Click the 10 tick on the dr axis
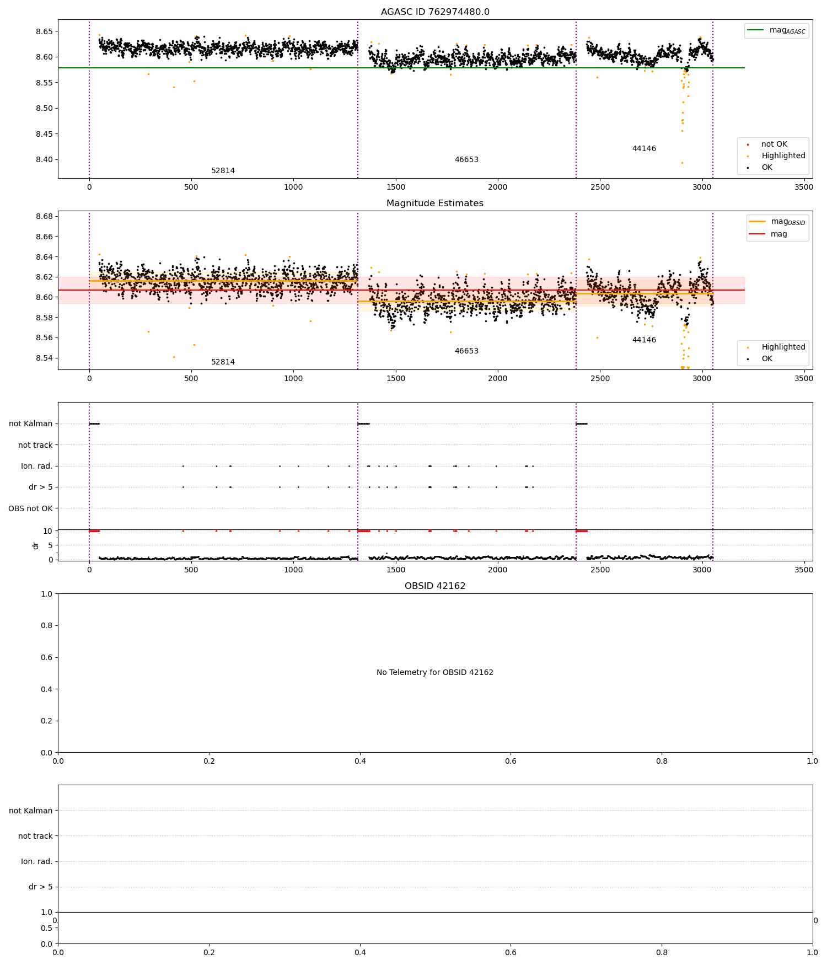The height and width of the screenshot is (965, 827). click(x=48, y=531)
